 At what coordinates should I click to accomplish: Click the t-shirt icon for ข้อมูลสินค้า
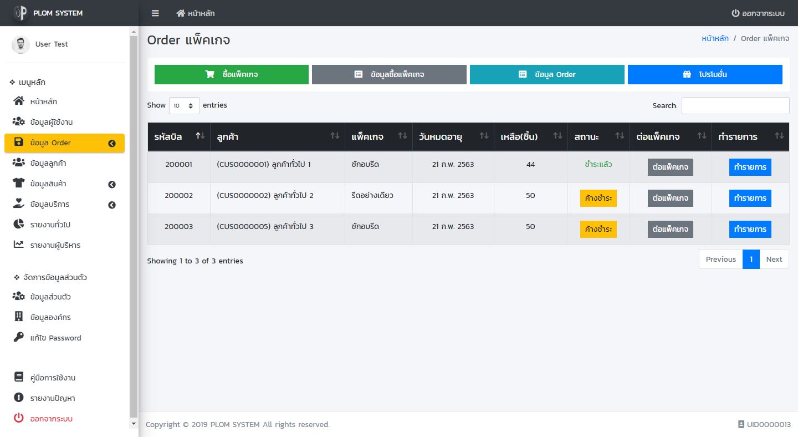(19, 184)
